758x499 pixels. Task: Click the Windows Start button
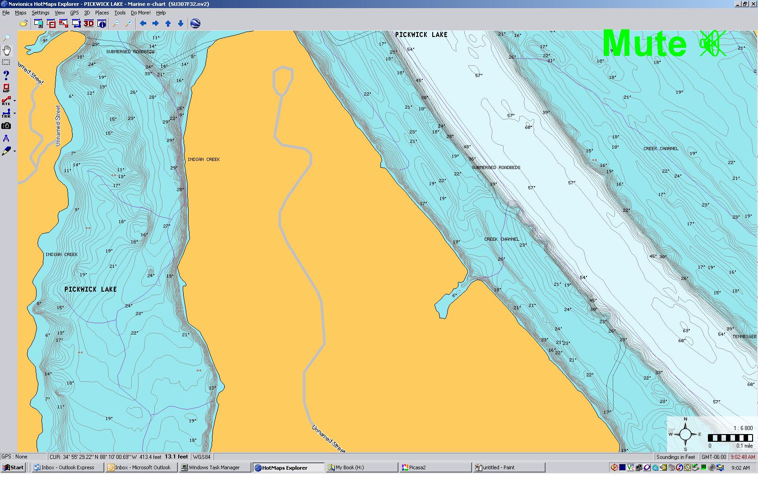[x=14, y=467]
